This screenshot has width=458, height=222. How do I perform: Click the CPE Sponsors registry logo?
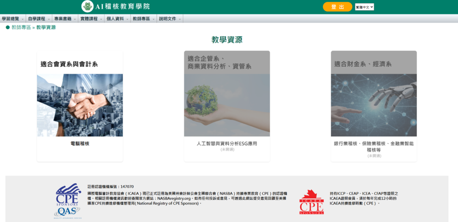click(x=68, y=195)
